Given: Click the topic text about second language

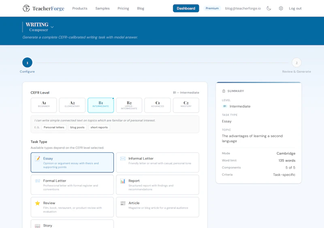Looking at the screenshot, I should click(252, 139).
